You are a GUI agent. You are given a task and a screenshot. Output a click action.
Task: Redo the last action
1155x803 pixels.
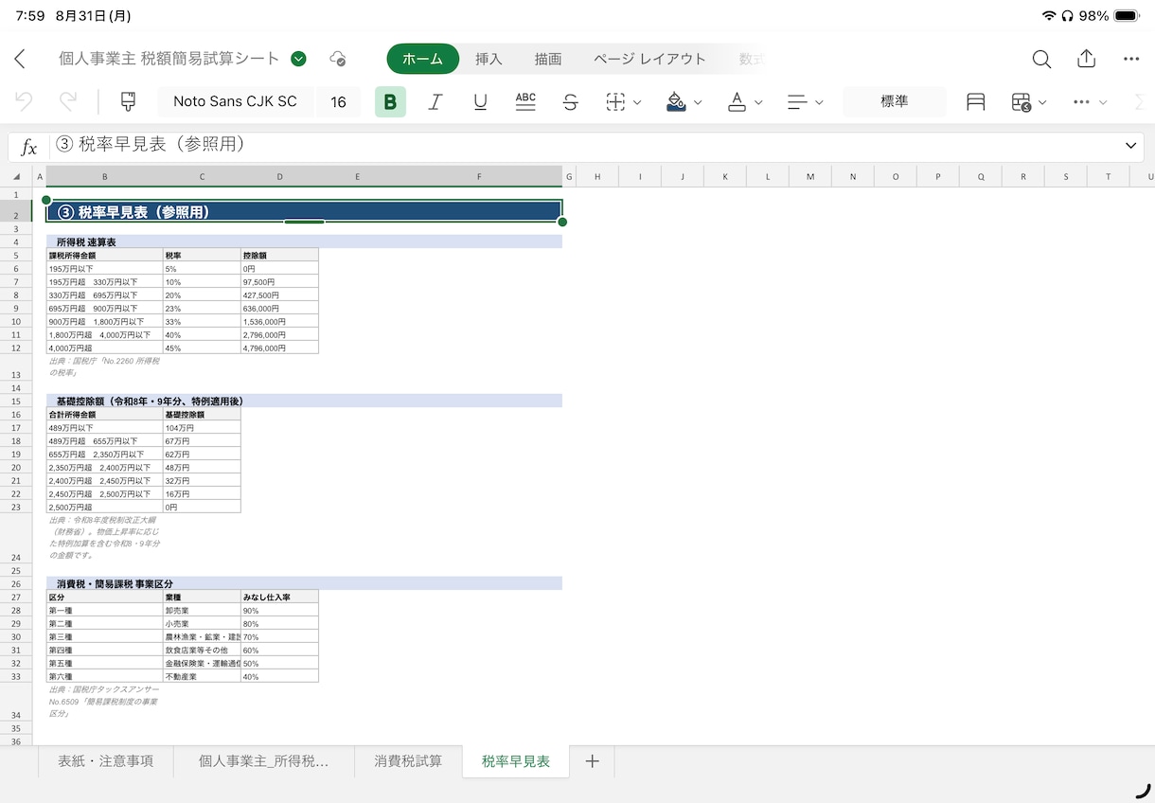pos(68,101)
